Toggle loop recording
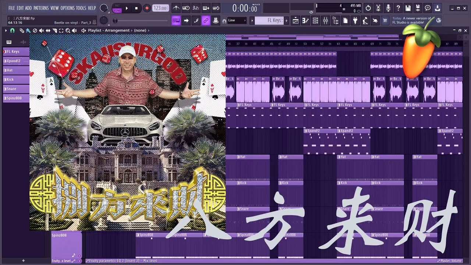This screenshot has width=471, height=265. pyautogui.click(x=216, y=8)
